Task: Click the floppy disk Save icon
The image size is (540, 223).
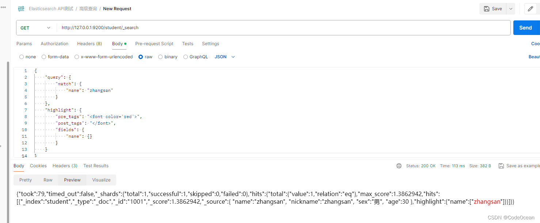Action: (486, 9)
